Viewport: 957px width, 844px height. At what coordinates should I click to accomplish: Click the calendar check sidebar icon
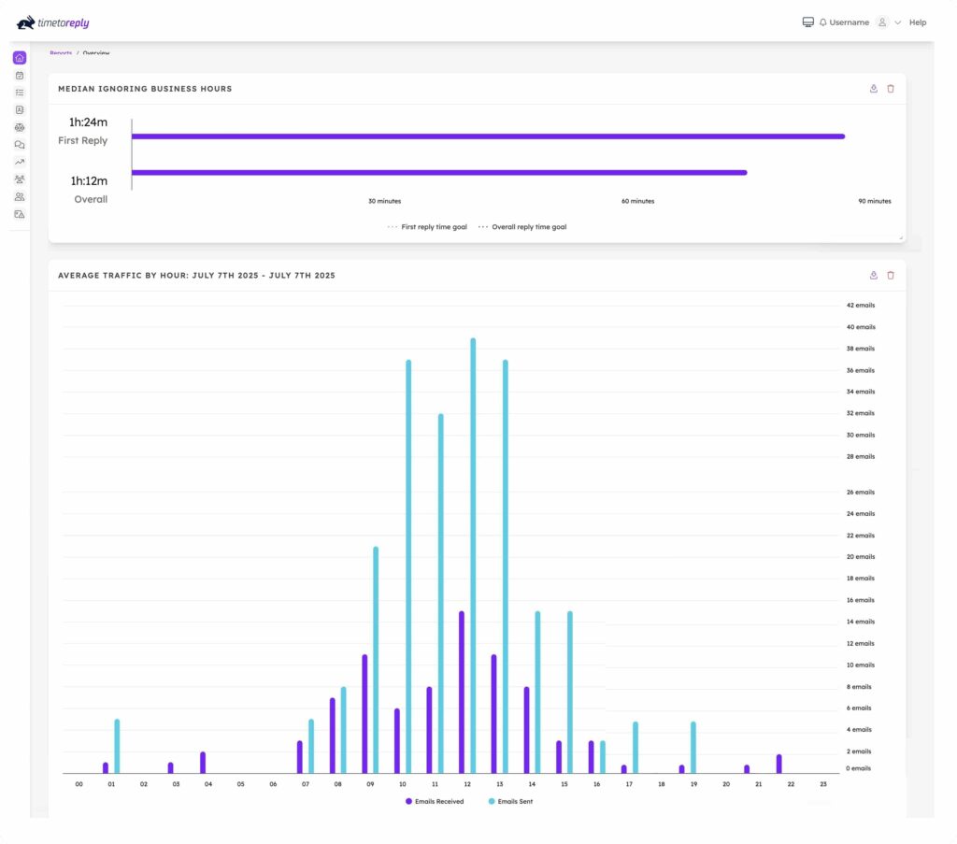coord(20,76)
